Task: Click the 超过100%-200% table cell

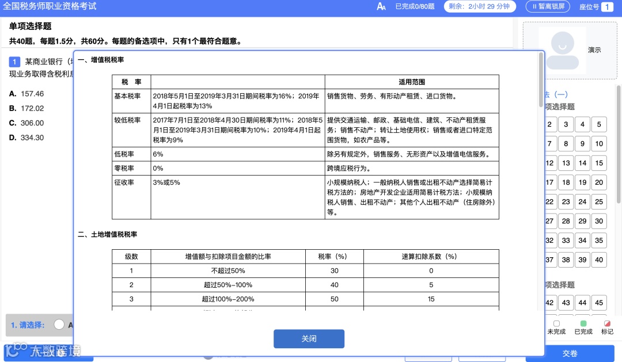Action: pos(228,299)
